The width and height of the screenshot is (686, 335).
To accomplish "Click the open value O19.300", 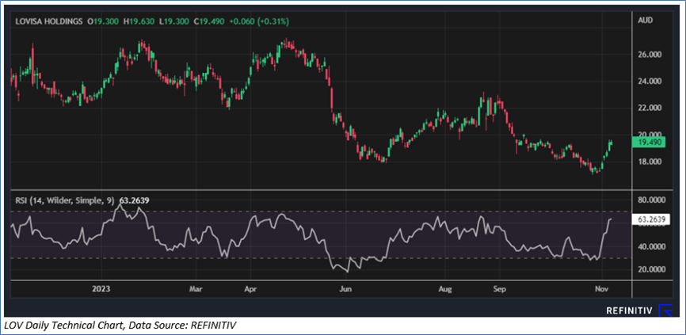I will pyautogui.click(x=102, y=21).
